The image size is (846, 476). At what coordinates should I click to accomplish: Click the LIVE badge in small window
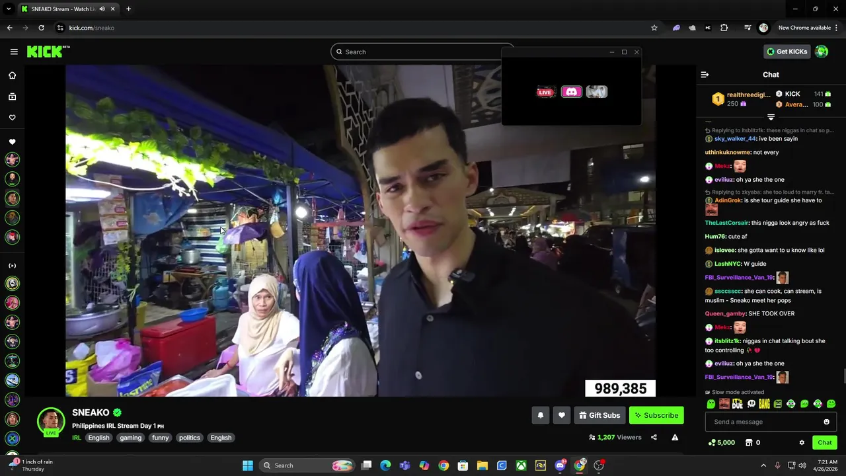[x=545, y=92]
